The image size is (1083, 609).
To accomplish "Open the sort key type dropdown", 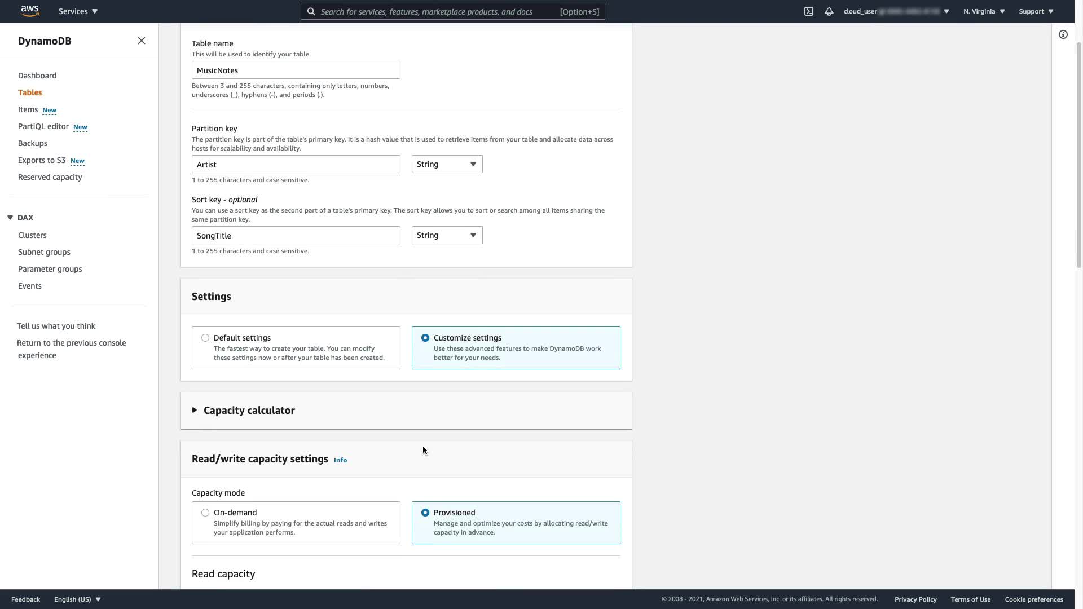I will coord(447,235).
